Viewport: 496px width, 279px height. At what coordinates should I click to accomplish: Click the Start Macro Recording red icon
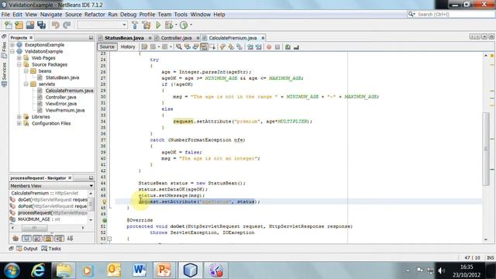[x=269, y=46]
